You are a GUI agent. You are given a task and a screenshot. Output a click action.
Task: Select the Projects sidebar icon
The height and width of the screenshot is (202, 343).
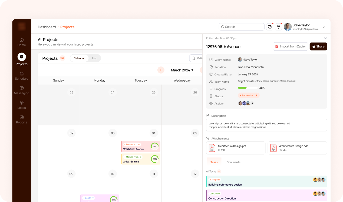(22, 57)
